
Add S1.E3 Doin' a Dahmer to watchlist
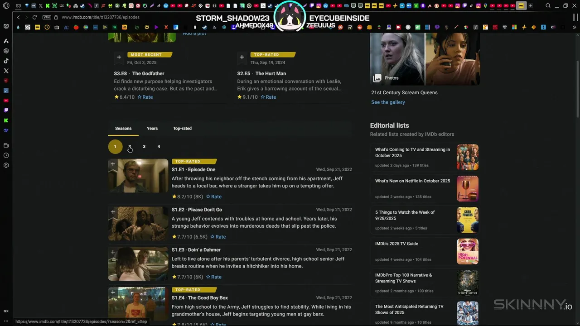pyautogui.click(x=113, y=252)
